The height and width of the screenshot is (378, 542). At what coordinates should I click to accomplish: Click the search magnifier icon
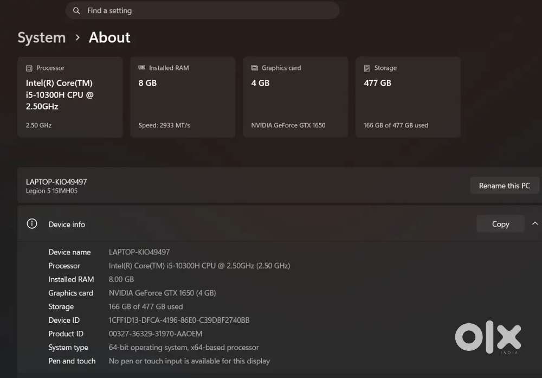(x=76, y=11)
